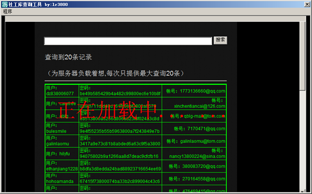Select email 380083720@qq.com
The height and width of the screenshot is (194, 312).
204,166
